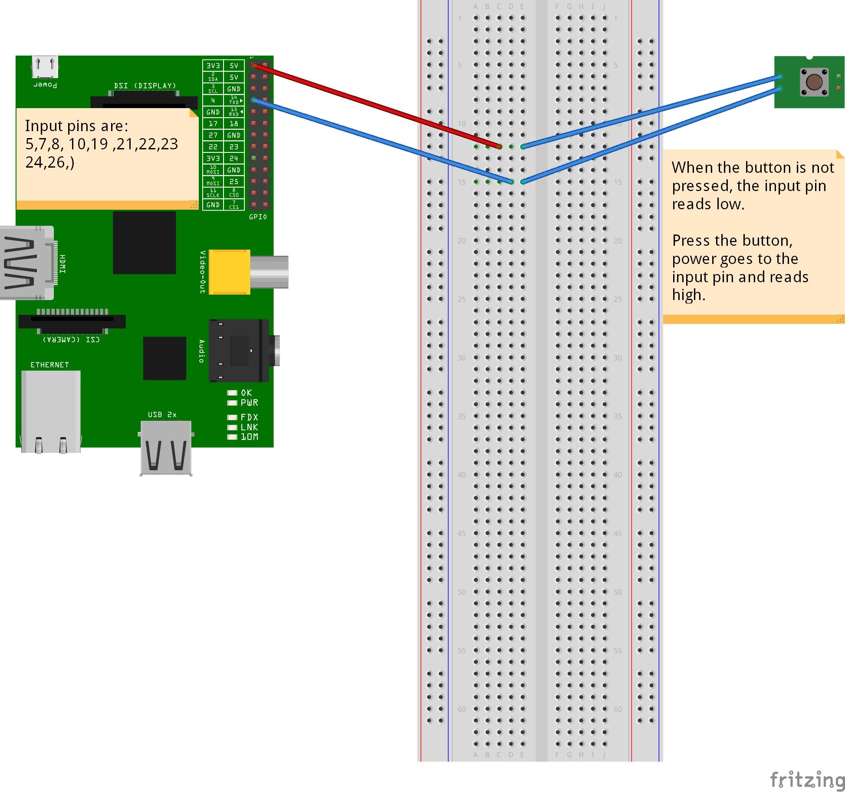Click the 'ETHERNET' label on the Pi board
Screen dimensions: 845x792
click(49, 365)
